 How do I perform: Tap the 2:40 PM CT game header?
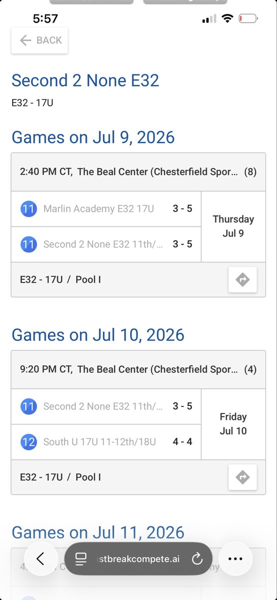(x=138, y=172)
